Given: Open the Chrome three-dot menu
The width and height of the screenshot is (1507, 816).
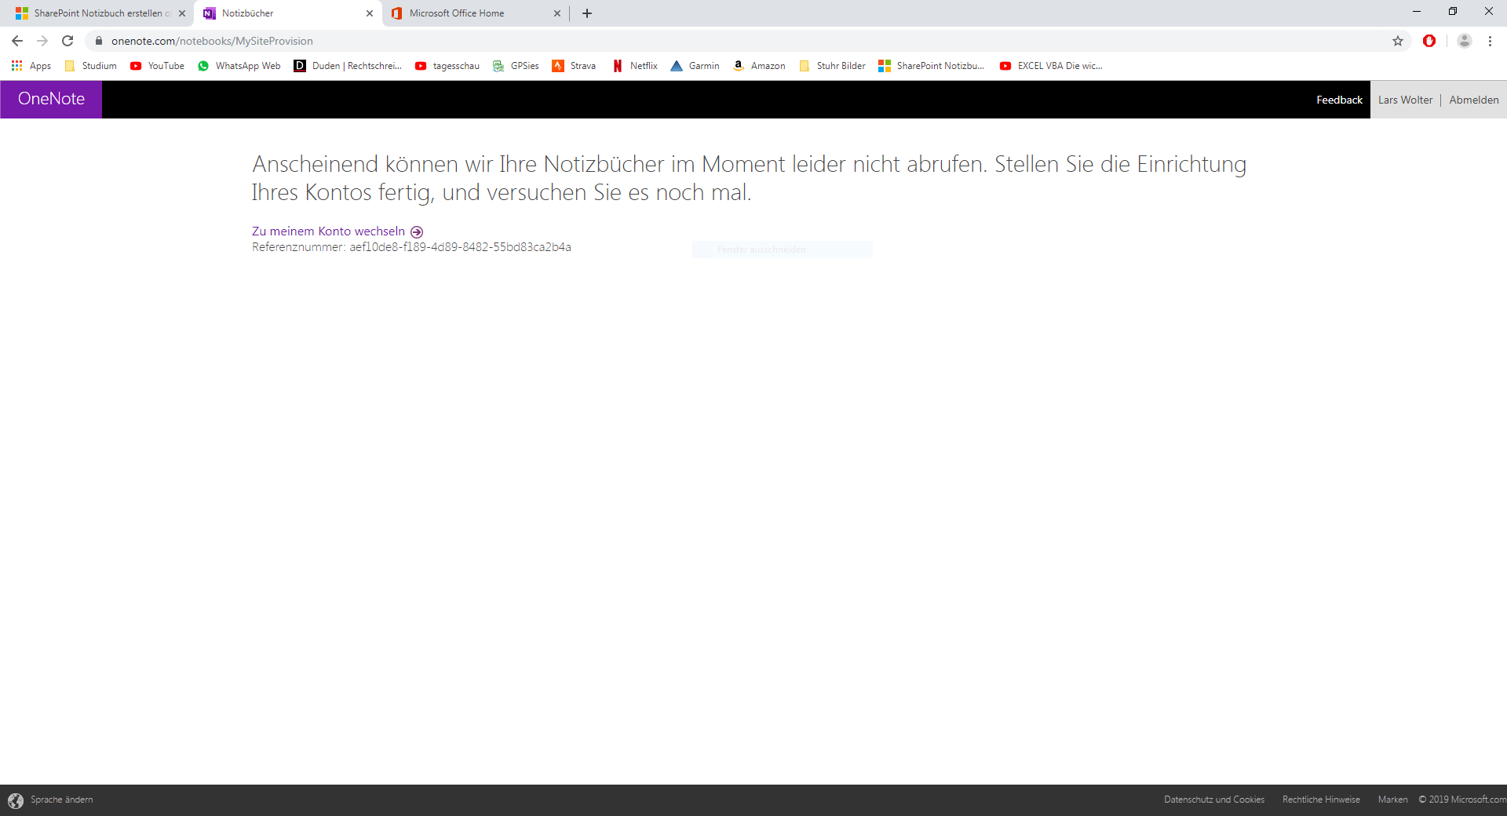Looking at the screenshot, I should (x=1490, y=41).
